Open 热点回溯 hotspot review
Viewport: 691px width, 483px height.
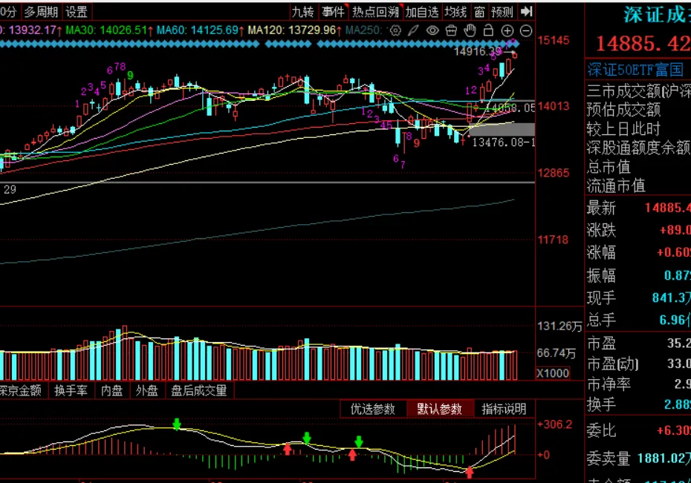[375, 12]
